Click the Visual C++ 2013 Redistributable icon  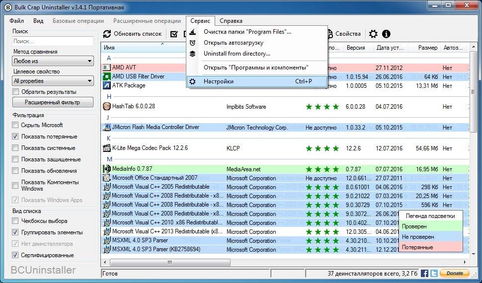click(x=106, y=231)
